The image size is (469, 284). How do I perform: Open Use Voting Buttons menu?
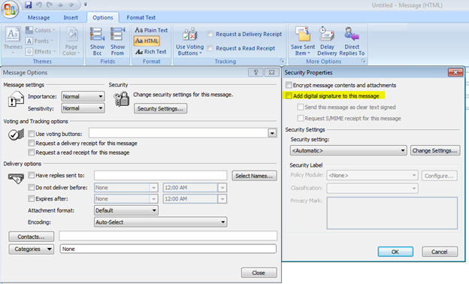click(x=189, y=41)
